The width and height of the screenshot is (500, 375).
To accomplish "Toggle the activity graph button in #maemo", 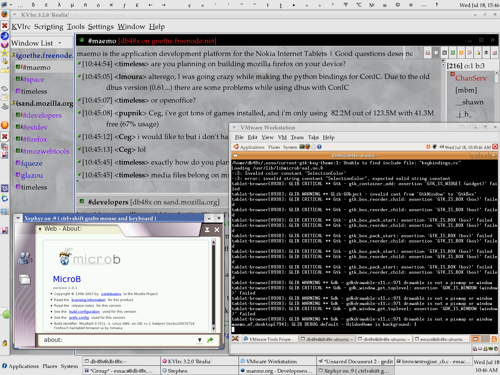I will tap(495, 53).
